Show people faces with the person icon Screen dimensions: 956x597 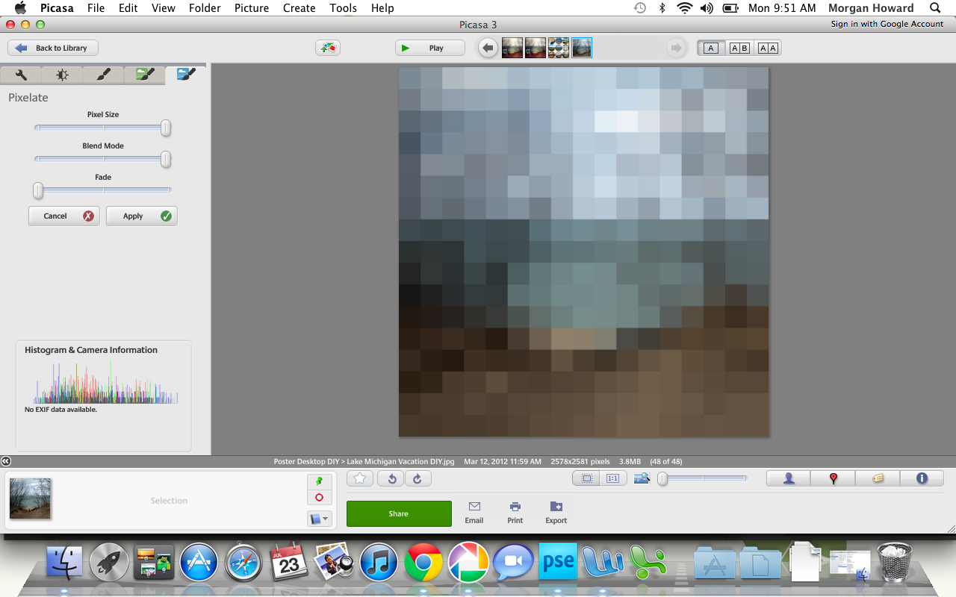coord(787,478)
